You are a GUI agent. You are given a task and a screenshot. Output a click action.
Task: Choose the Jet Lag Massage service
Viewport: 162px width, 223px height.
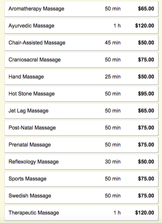coord(81,111)
